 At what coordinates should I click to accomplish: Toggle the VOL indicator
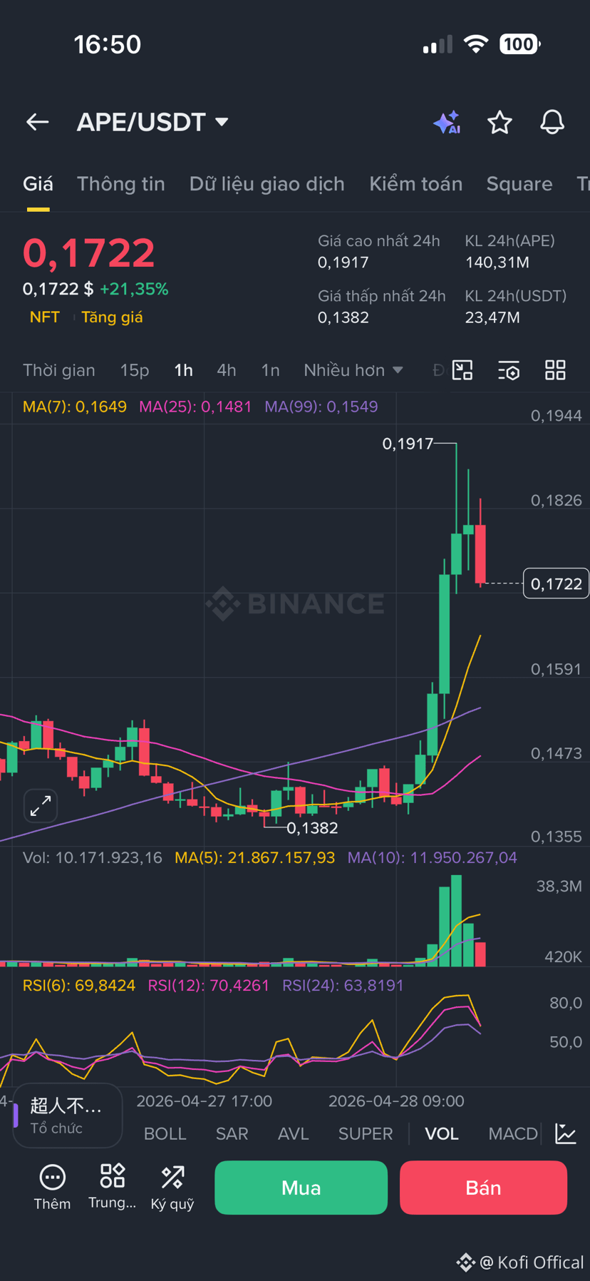coord(442,1133)
